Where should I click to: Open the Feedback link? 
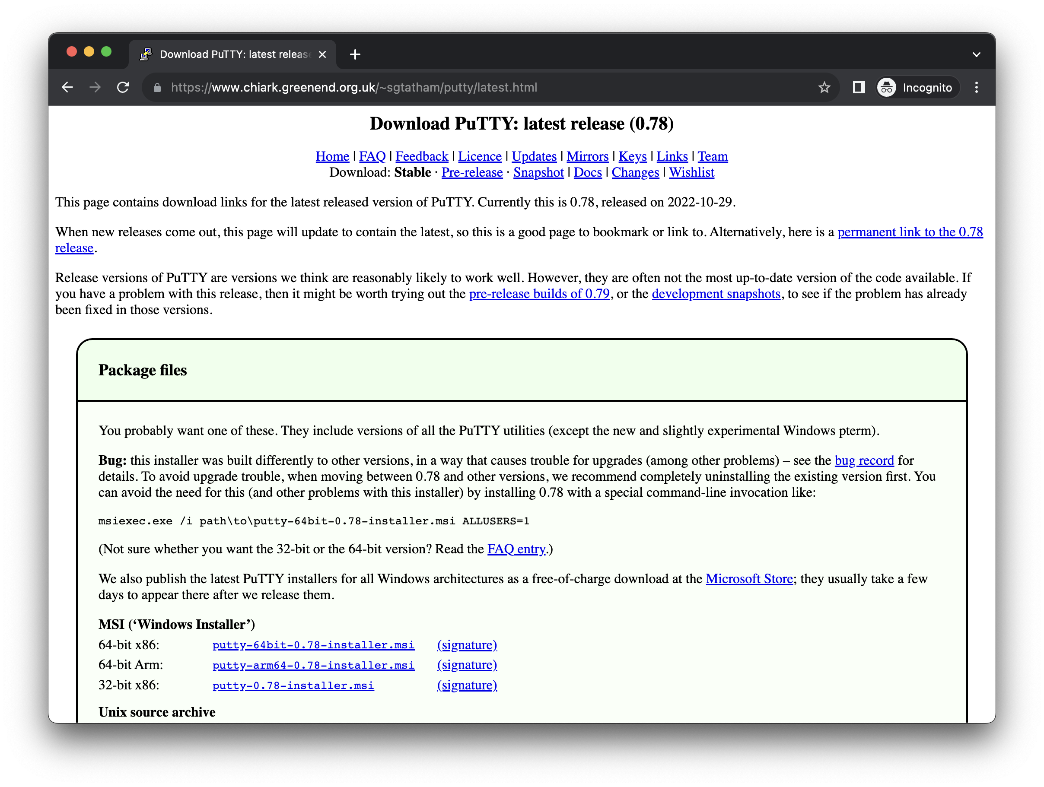pos(421,156)
